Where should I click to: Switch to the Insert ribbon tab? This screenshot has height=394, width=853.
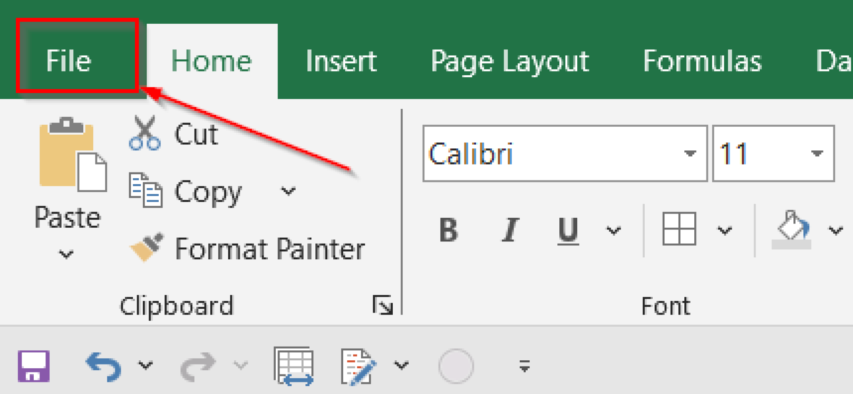pos(341,61)
